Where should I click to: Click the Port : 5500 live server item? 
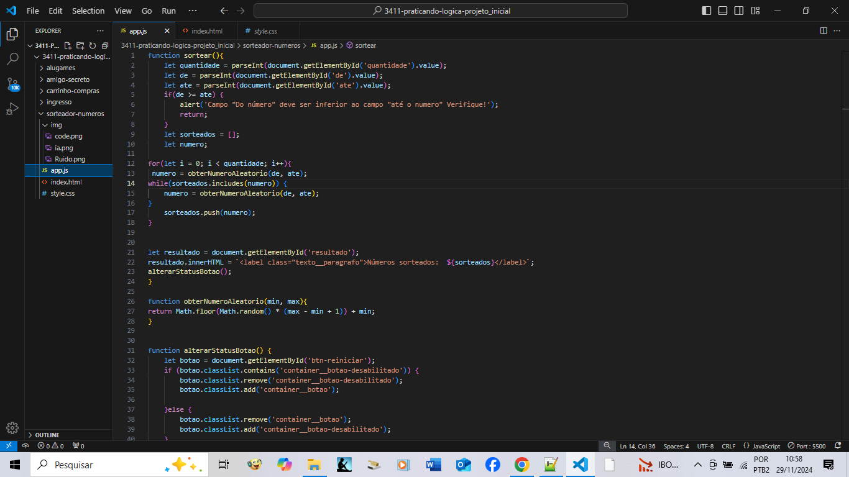807,446
